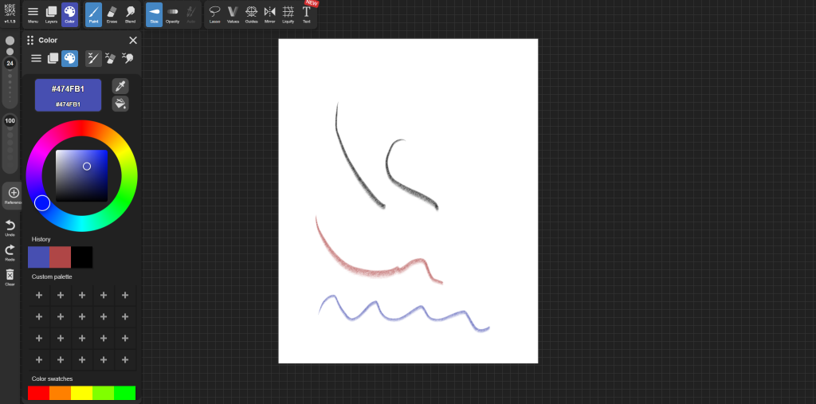
Task: Click the Clear canvas button
Action: tap(10, 277)
